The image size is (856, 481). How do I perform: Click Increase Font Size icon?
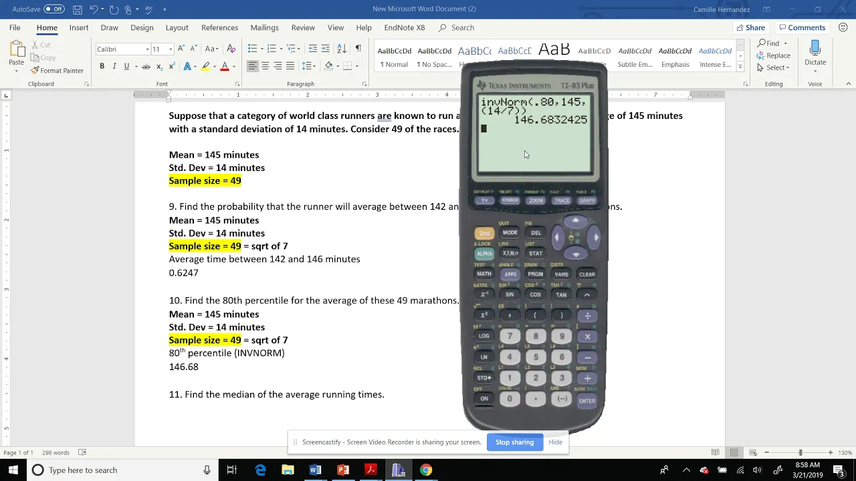(x=181, y=49)
